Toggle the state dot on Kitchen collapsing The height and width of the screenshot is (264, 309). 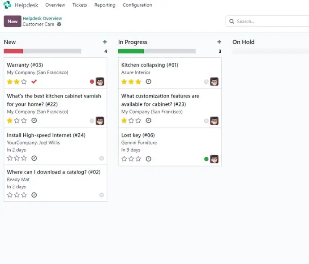pyautogui.click(x=206, y=81)
